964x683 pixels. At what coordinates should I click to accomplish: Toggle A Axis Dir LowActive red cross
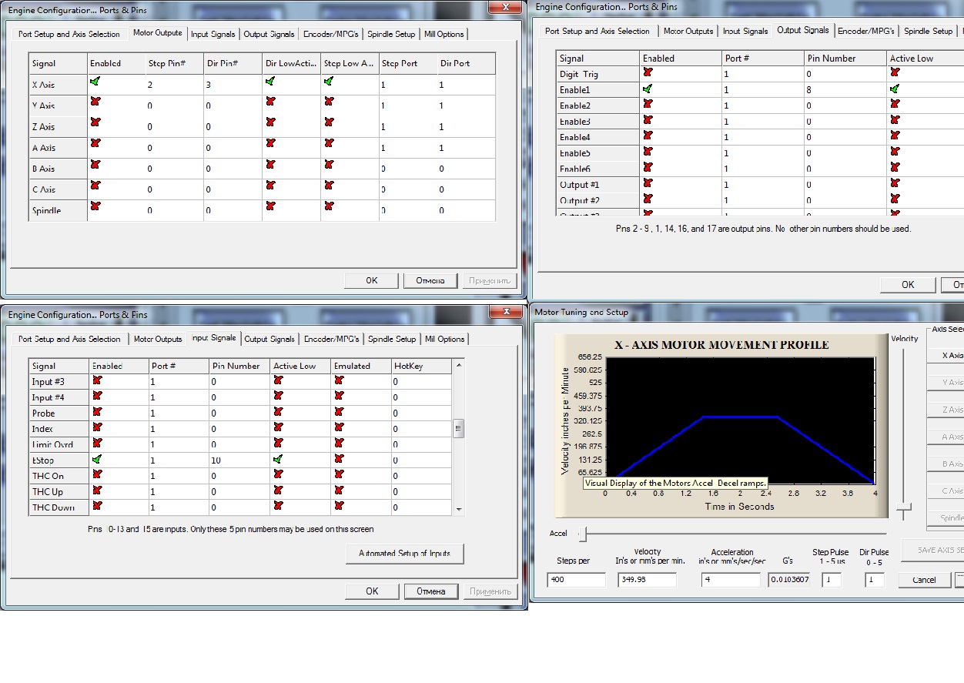270,142
